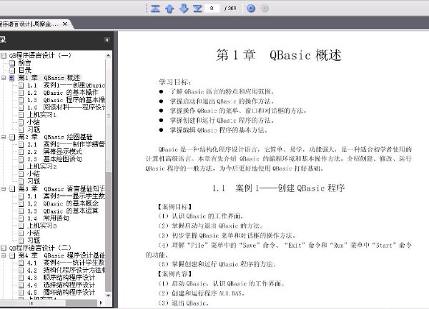Open the QB程序语言设计（一） bookmark
Screen dimensions: 429x309
point(40,56)
